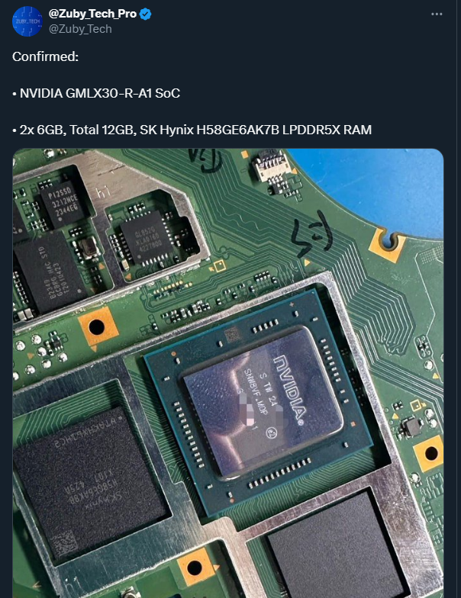Screen dimensions: 461x598
Task: Click the P1255D chip in the photo
Action: tap(63, 205)
